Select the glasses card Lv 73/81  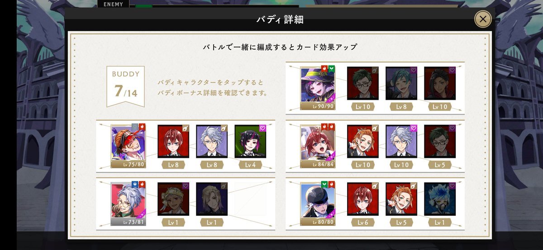click(x=128, y=204)
